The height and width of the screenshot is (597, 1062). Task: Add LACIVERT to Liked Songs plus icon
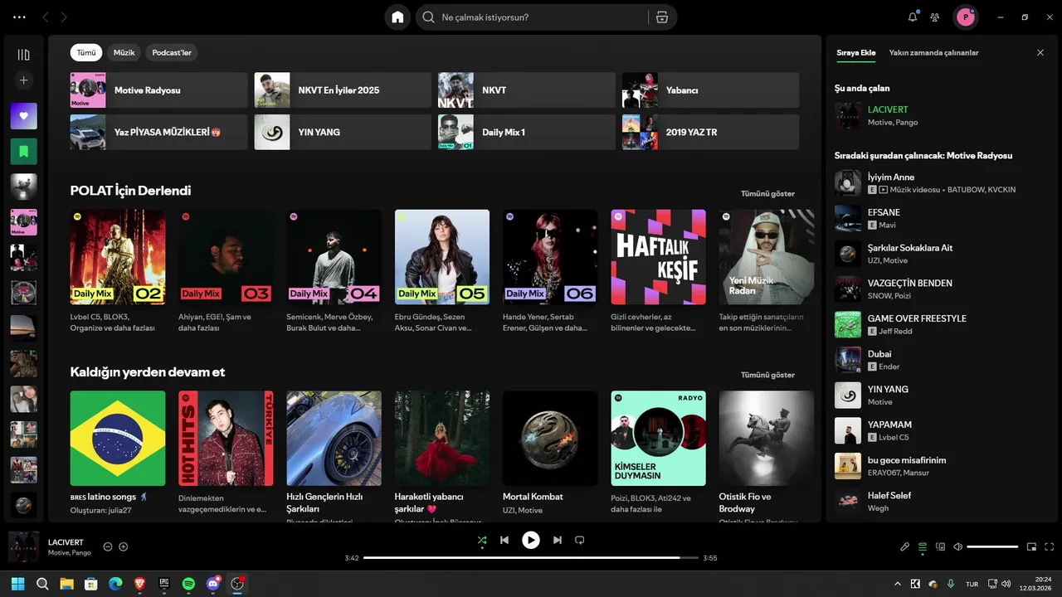(124, 546)
